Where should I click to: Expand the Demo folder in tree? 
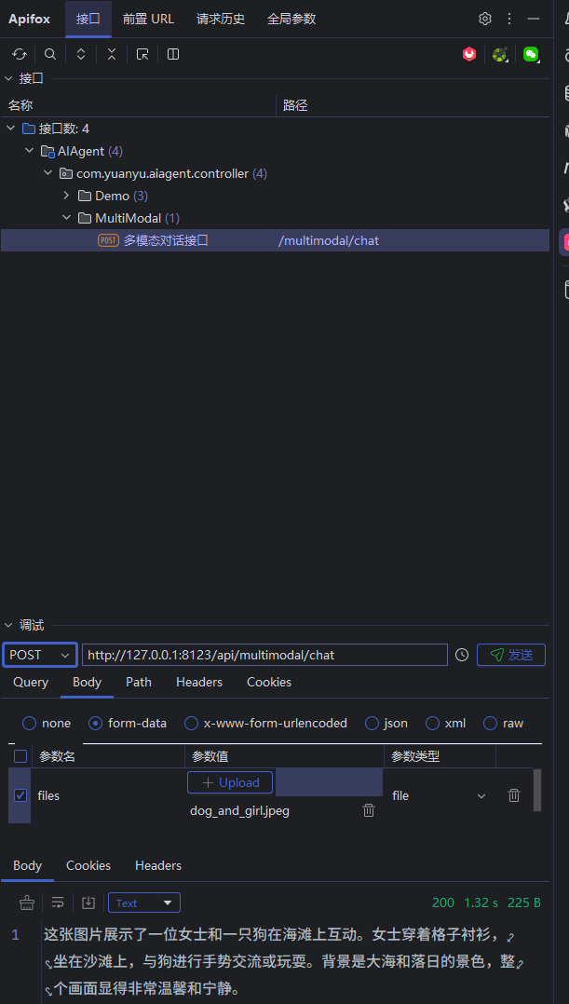[66, 196]
